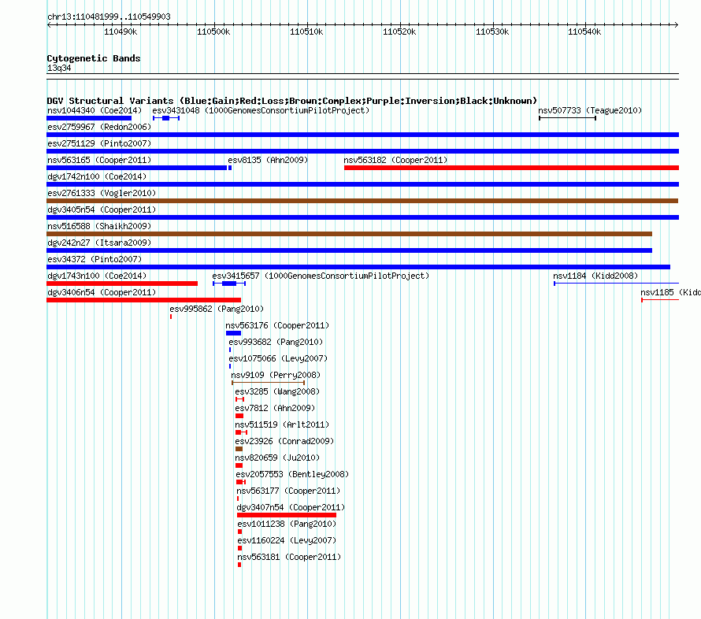This screenshot has height=619, width=701.
Task: Select nsv563181 (Cooper2011) label
Action: (x=289, y=557)
